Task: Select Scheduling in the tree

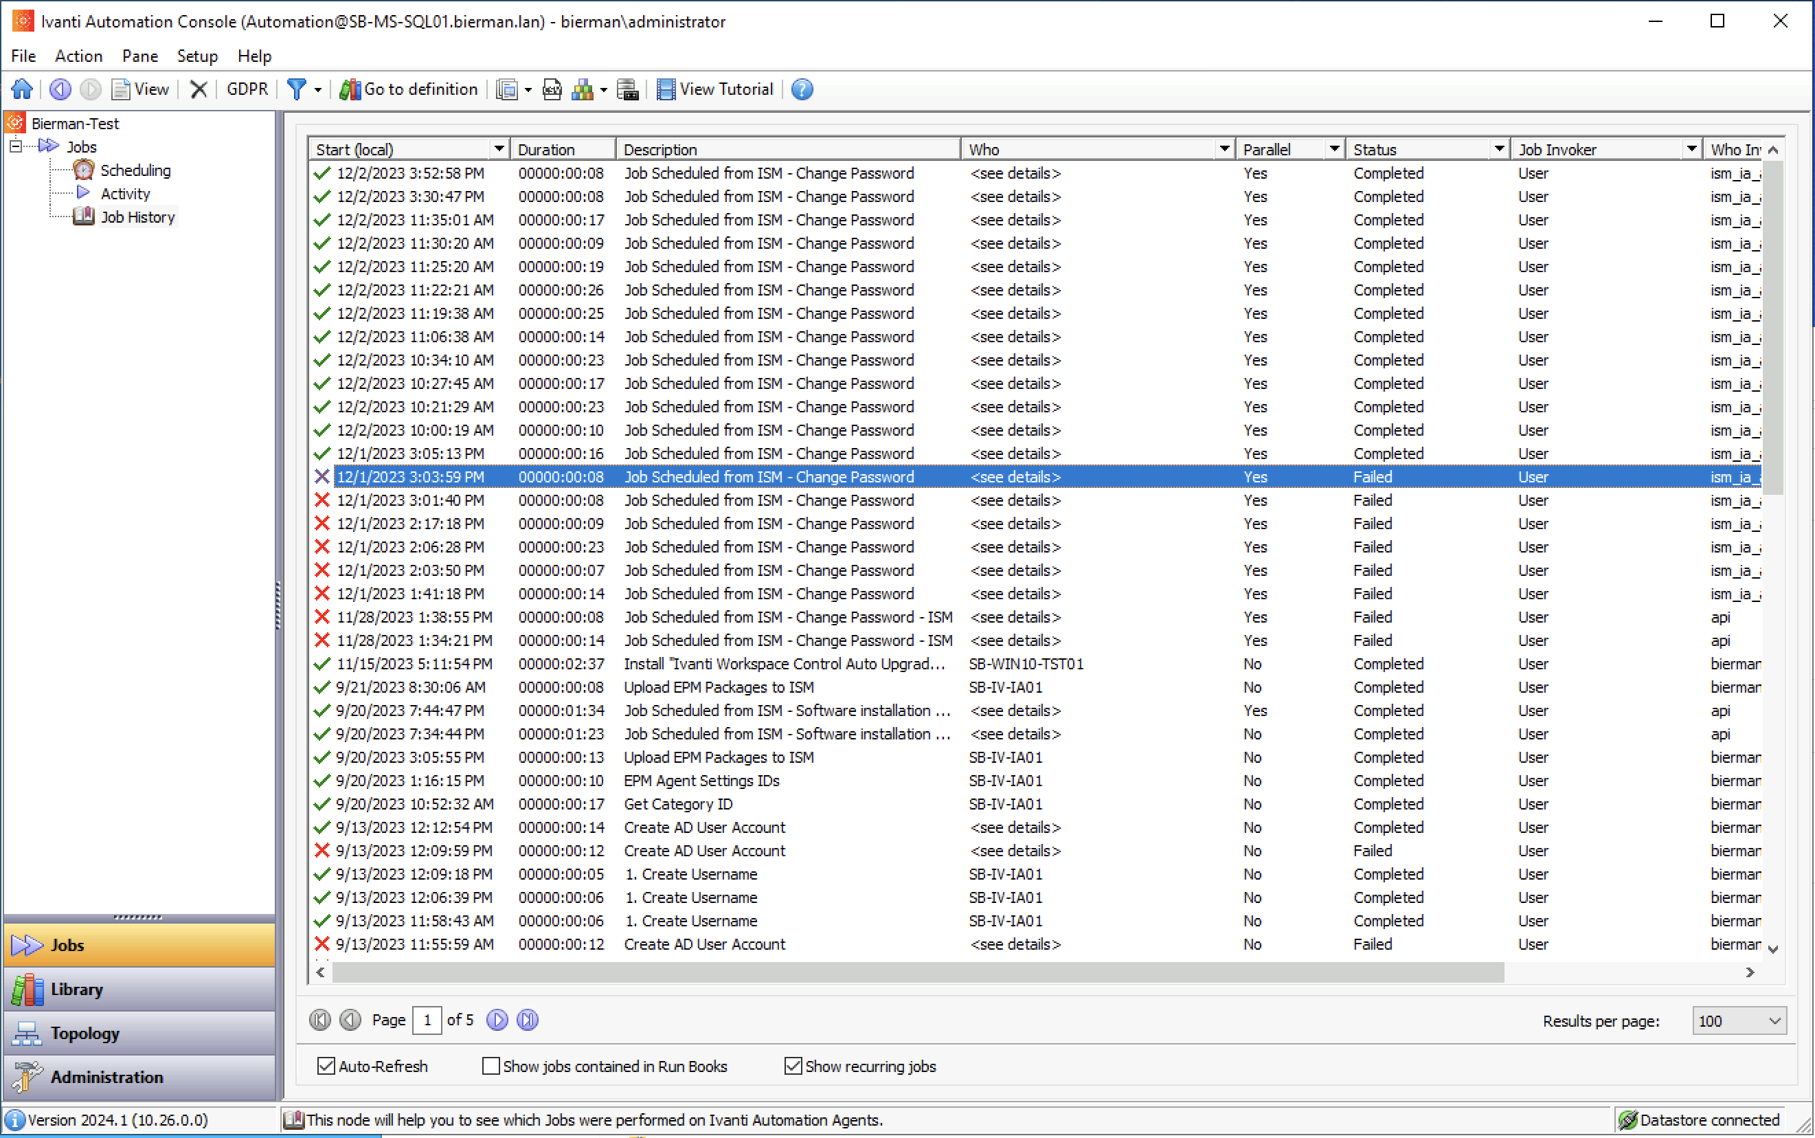Action: (x=135, y=170)
